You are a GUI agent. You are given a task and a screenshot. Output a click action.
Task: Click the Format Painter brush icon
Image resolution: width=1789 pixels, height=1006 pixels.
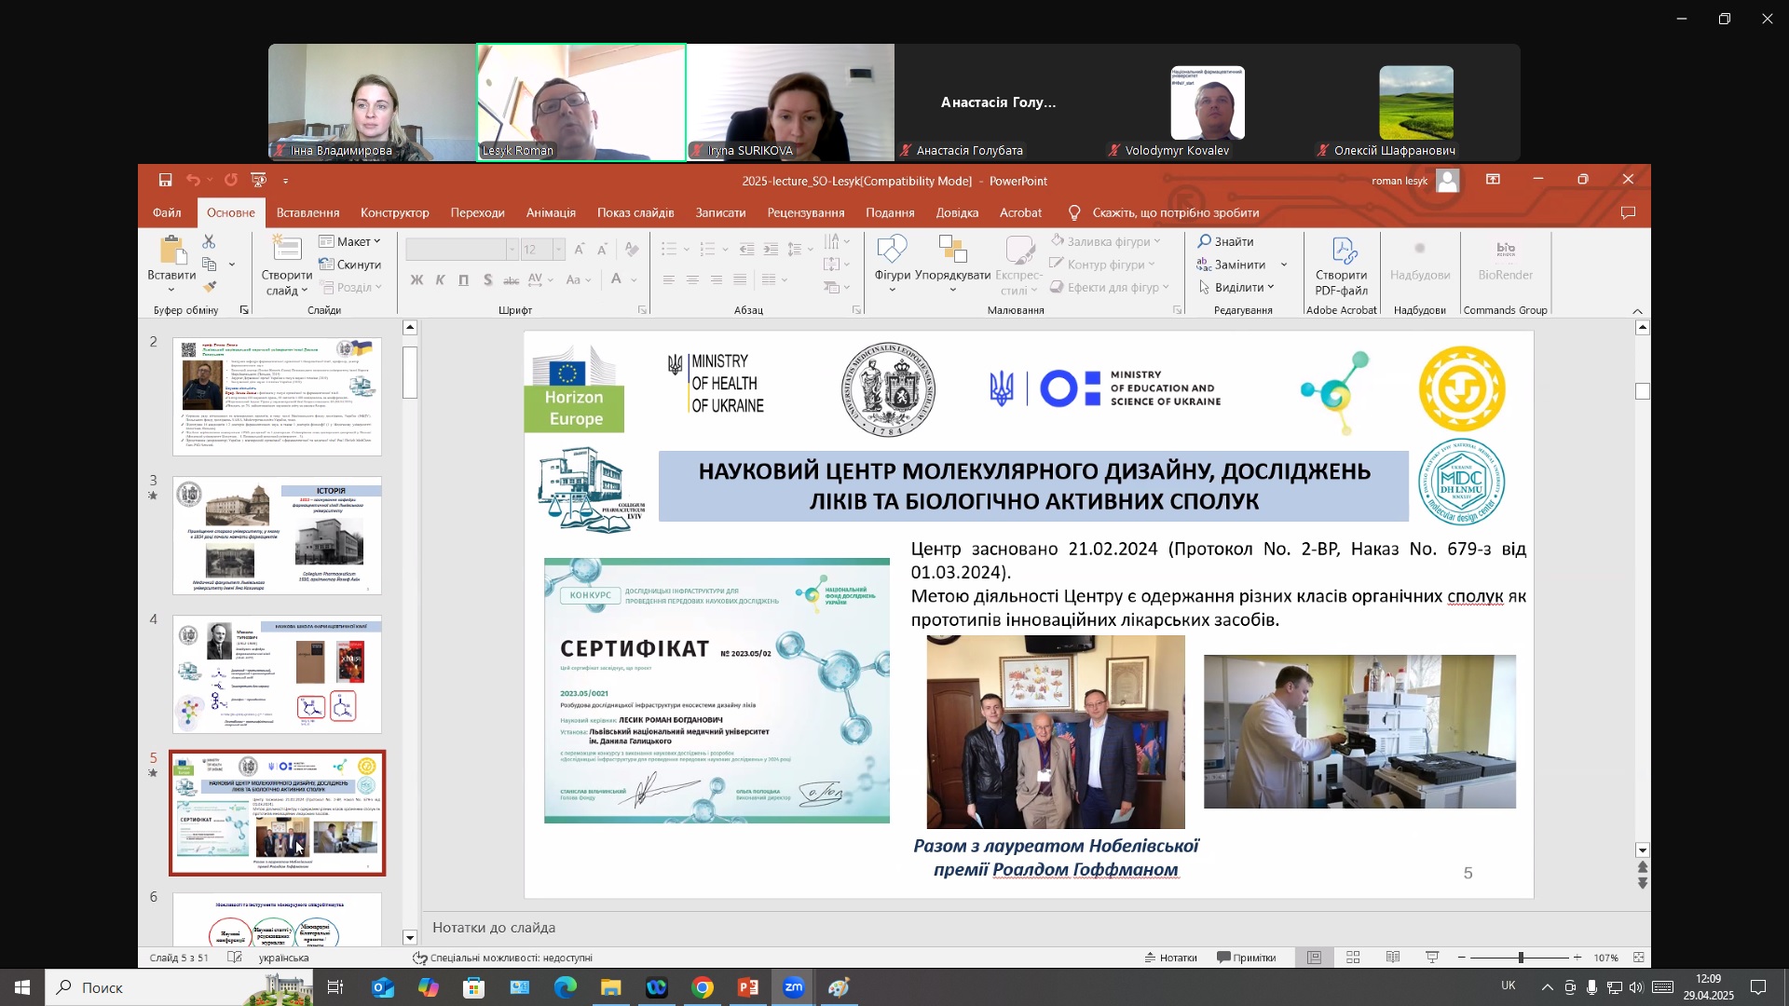(209, 288)
